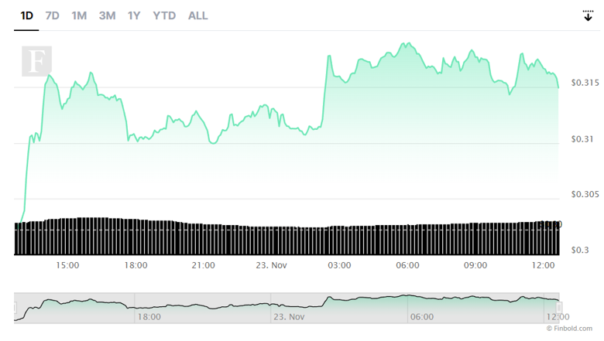This screenshot has width=604, height=341.
Task: Click the $0.315 price axis label
Action: point(584,82)
